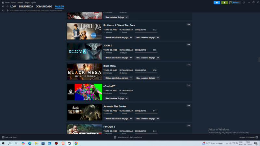
Task: Click the Adicionar jogo plus icon
Action: point(3,137)
